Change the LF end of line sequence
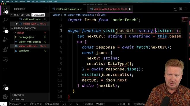 pyautogui.click(x=129, y=104)
